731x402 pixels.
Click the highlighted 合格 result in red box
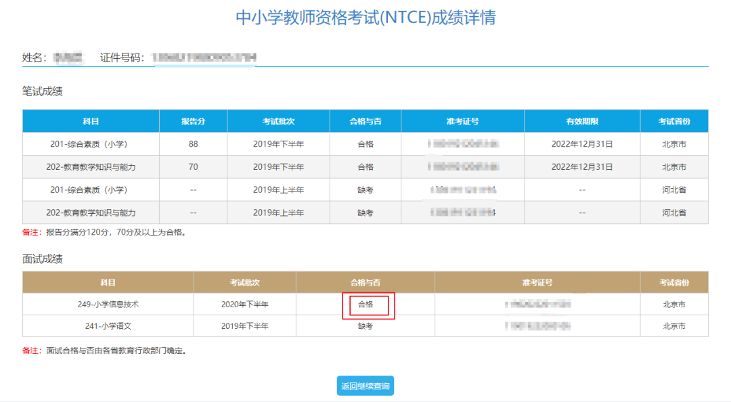[x=365, y=306]
